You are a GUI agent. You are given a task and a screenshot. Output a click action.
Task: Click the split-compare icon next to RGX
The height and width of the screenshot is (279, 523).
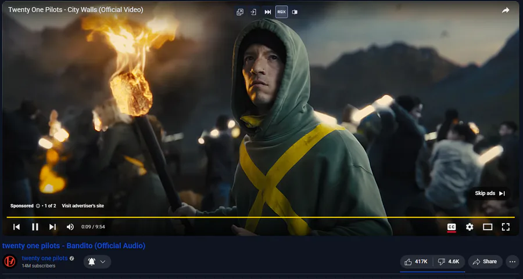tap(295, 12)
